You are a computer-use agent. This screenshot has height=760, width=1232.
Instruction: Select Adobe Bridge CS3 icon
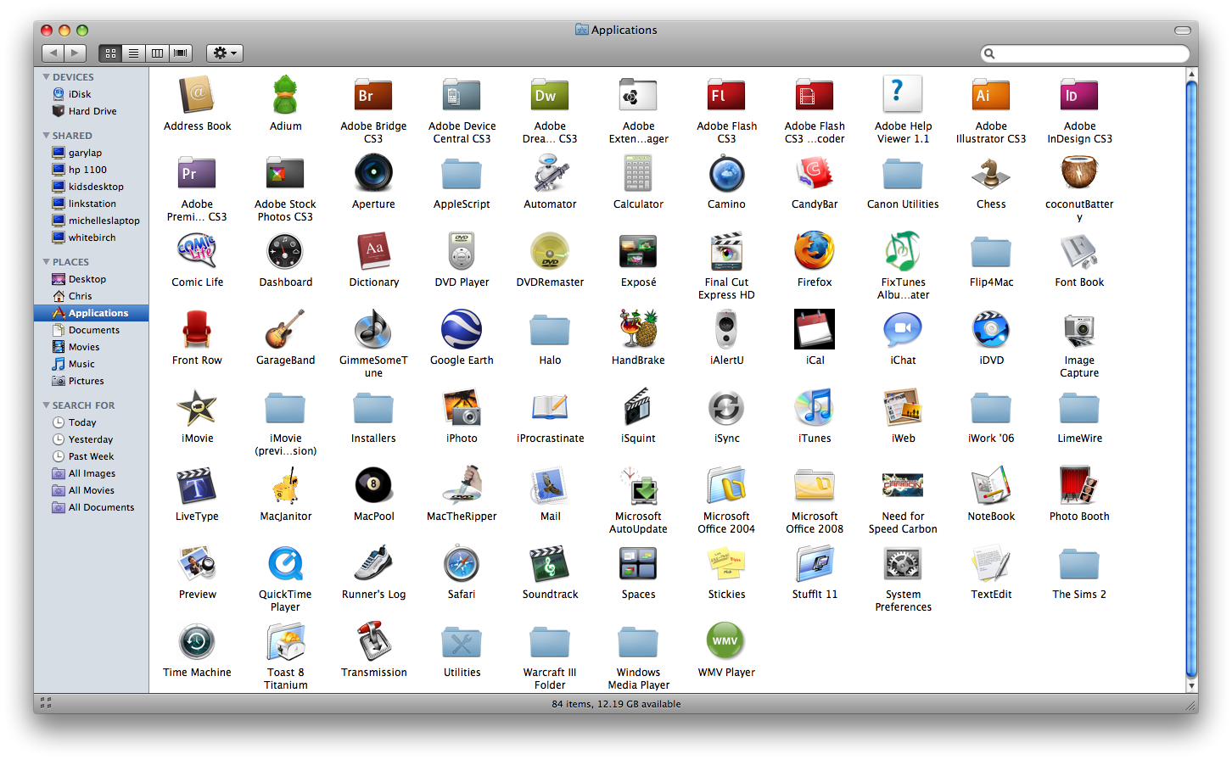373,95
